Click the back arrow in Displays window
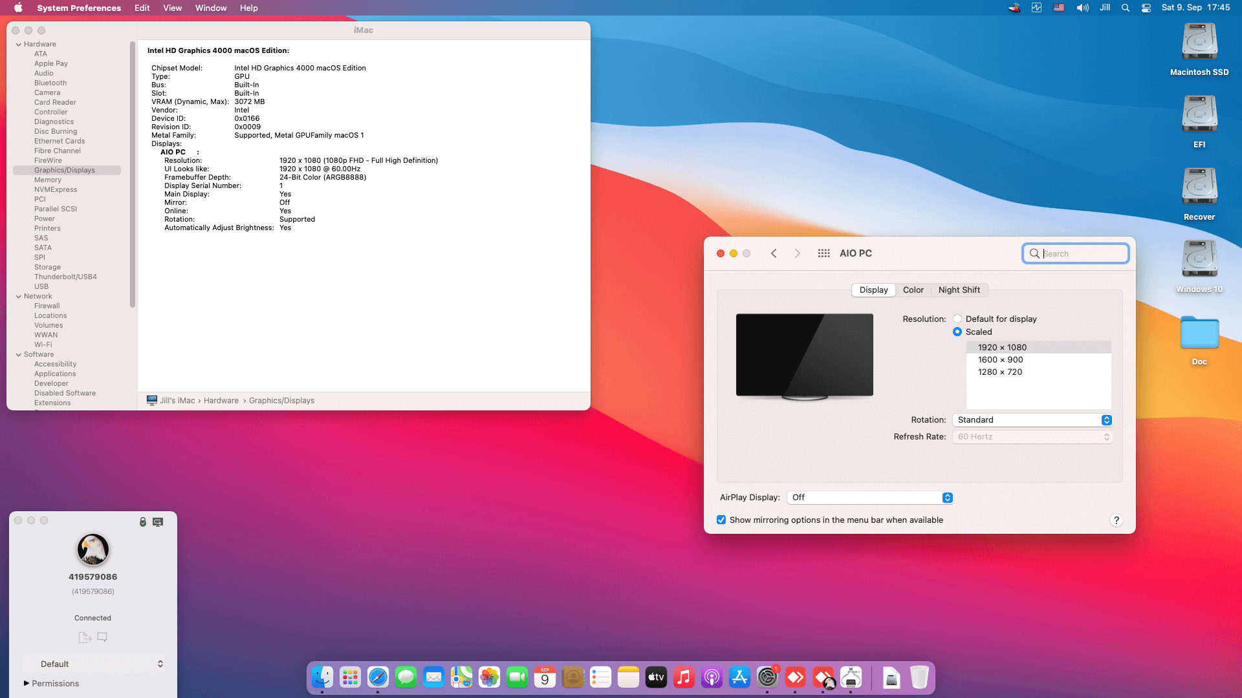 point(774,253)
